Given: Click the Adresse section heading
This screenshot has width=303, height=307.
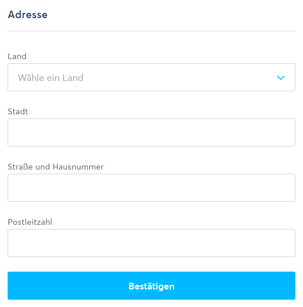Looking at the screenshot, I should [28, 15].
